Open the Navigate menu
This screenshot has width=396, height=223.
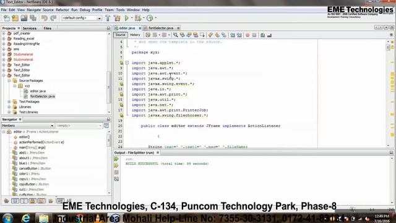pos(33,10)
